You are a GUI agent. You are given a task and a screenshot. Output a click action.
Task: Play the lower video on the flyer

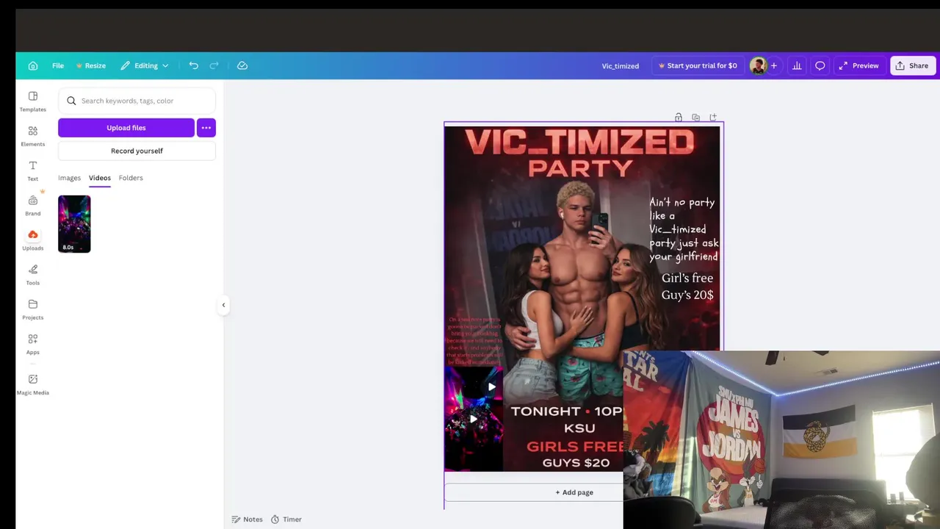(473, 419)
